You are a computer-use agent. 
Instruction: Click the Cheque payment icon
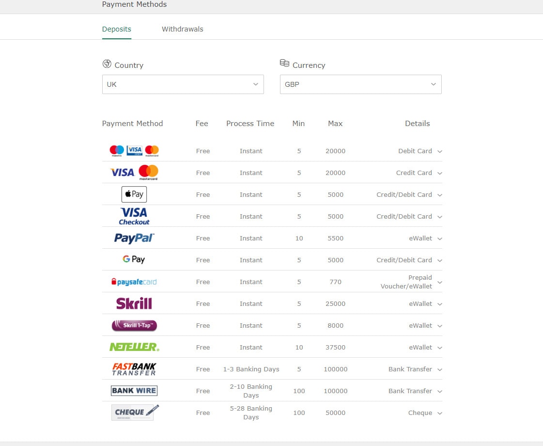pos(134,413)
